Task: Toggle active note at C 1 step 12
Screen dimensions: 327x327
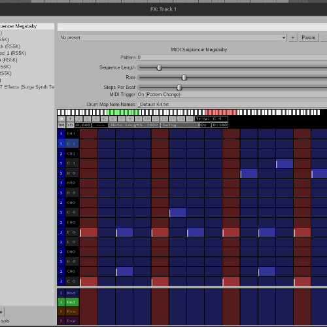Action: [284, 163]
